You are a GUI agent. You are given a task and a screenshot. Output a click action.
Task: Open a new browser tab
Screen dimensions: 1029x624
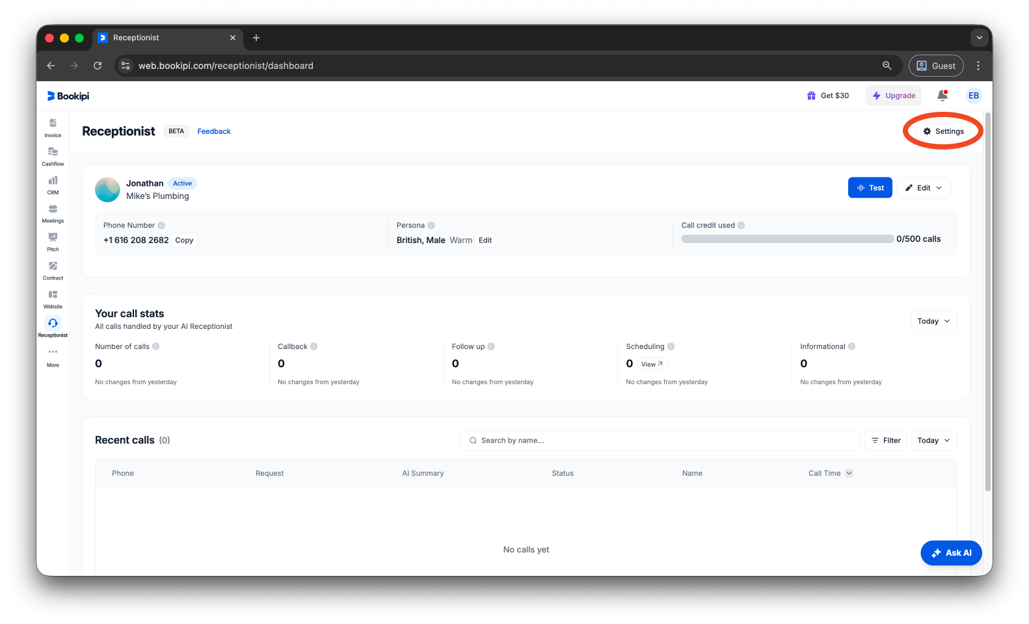click(256, 38)
